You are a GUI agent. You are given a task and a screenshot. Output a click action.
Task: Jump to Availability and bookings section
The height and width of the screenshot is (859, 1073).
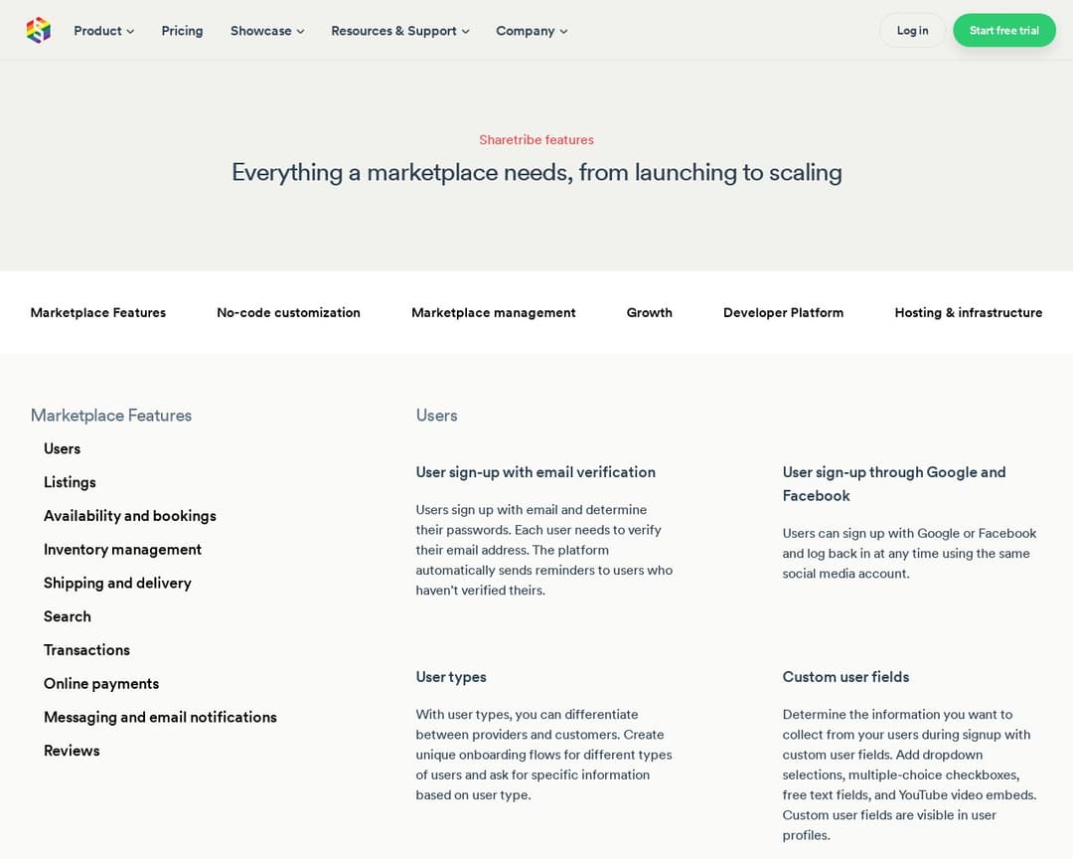130,516
